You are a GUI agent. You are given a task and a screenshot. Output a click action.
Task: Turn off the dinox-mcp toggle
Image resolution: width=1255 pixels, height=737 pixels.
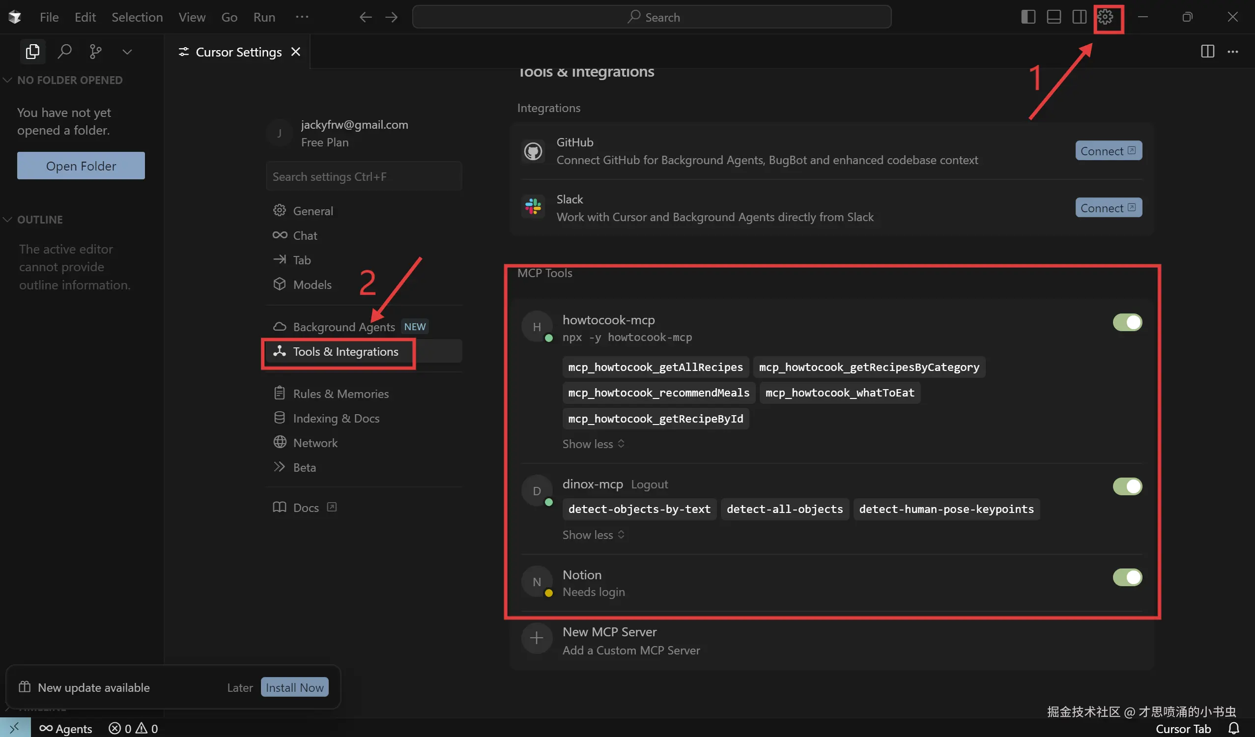point(1127,486)
